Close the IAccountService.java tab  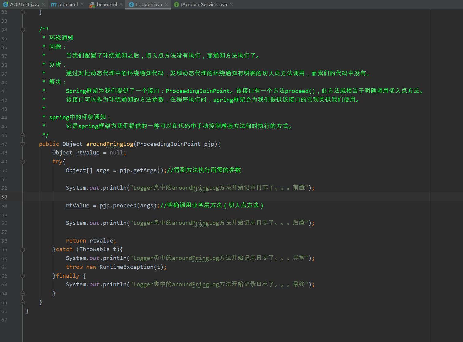[231, 5]
